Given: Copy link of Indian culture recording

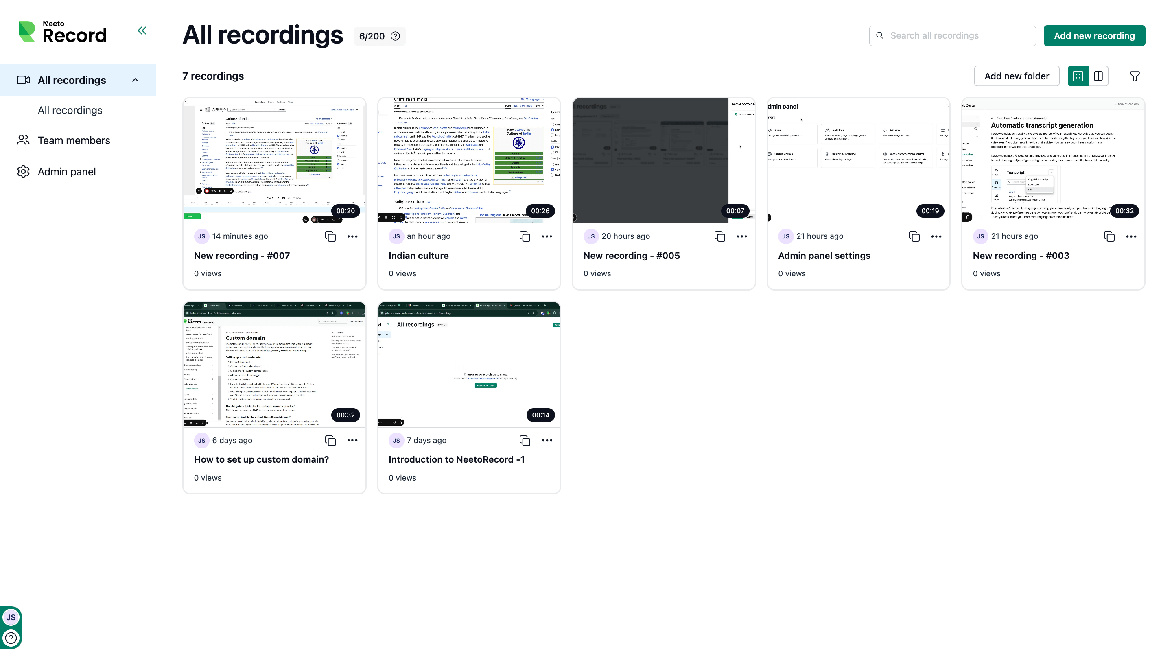Looking at the screenshot, I should (525, 236).
